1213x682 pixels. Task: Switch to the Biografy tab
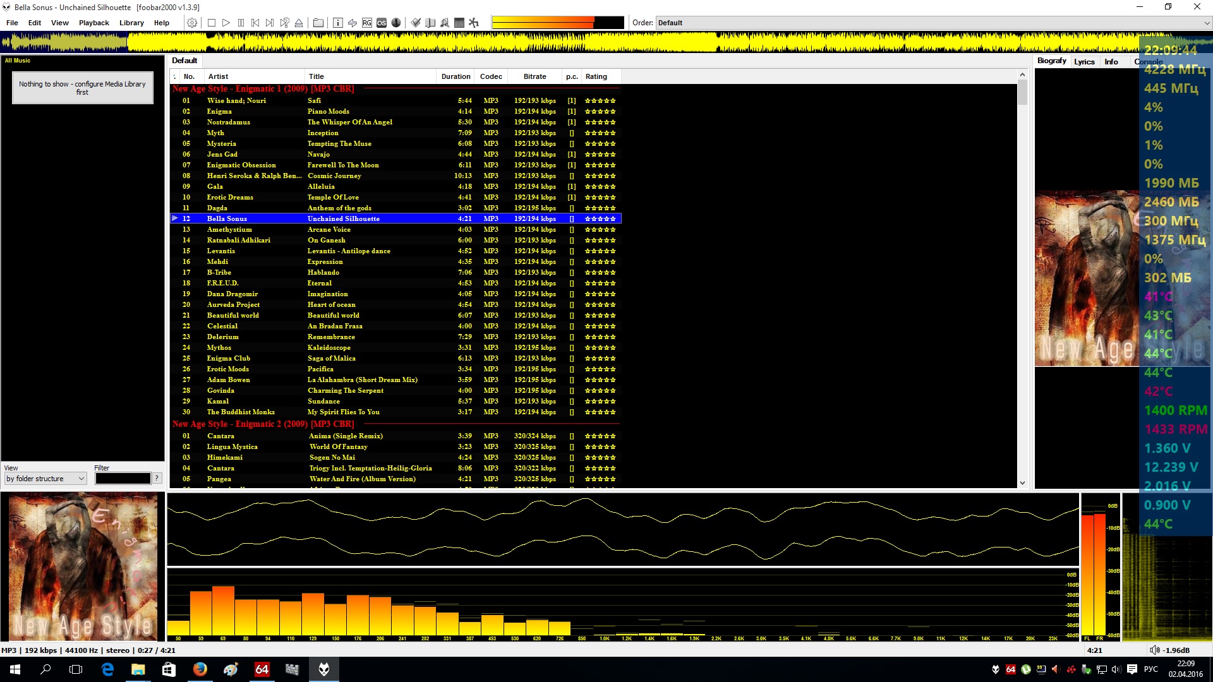pos(1051,61)
